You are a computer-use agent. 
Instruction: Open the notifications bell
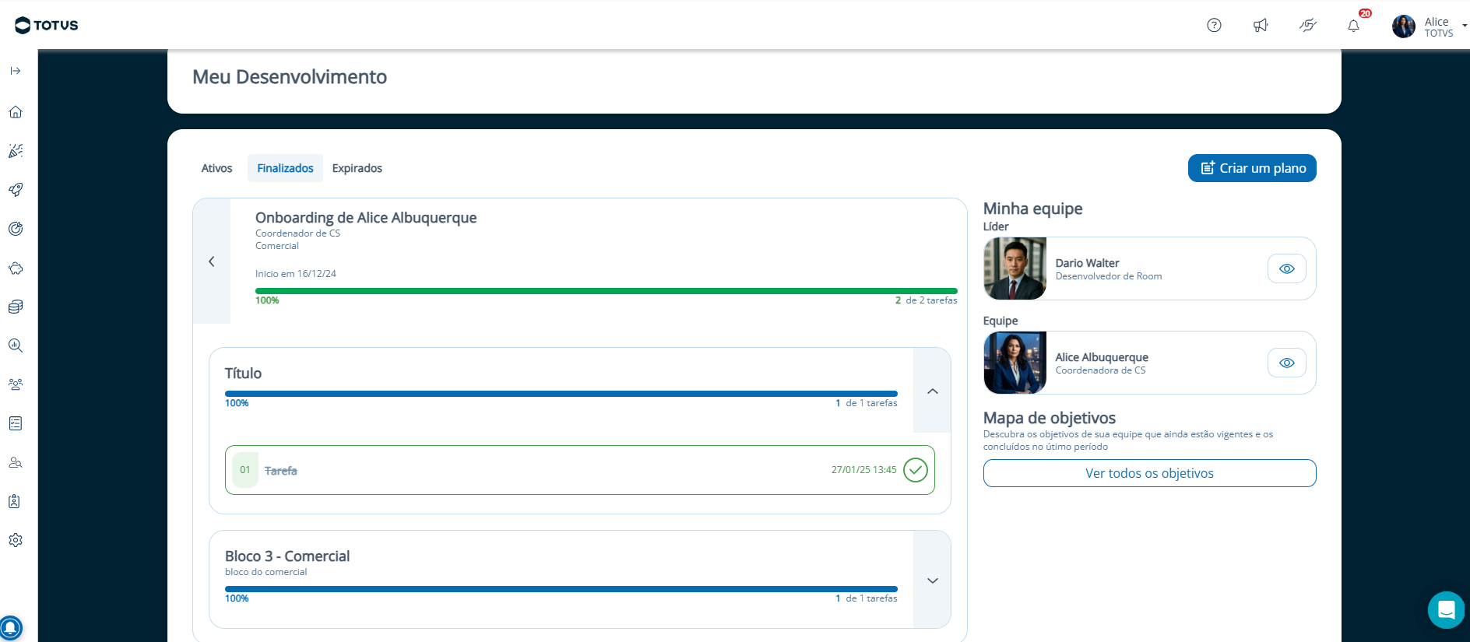point(1353,26)
